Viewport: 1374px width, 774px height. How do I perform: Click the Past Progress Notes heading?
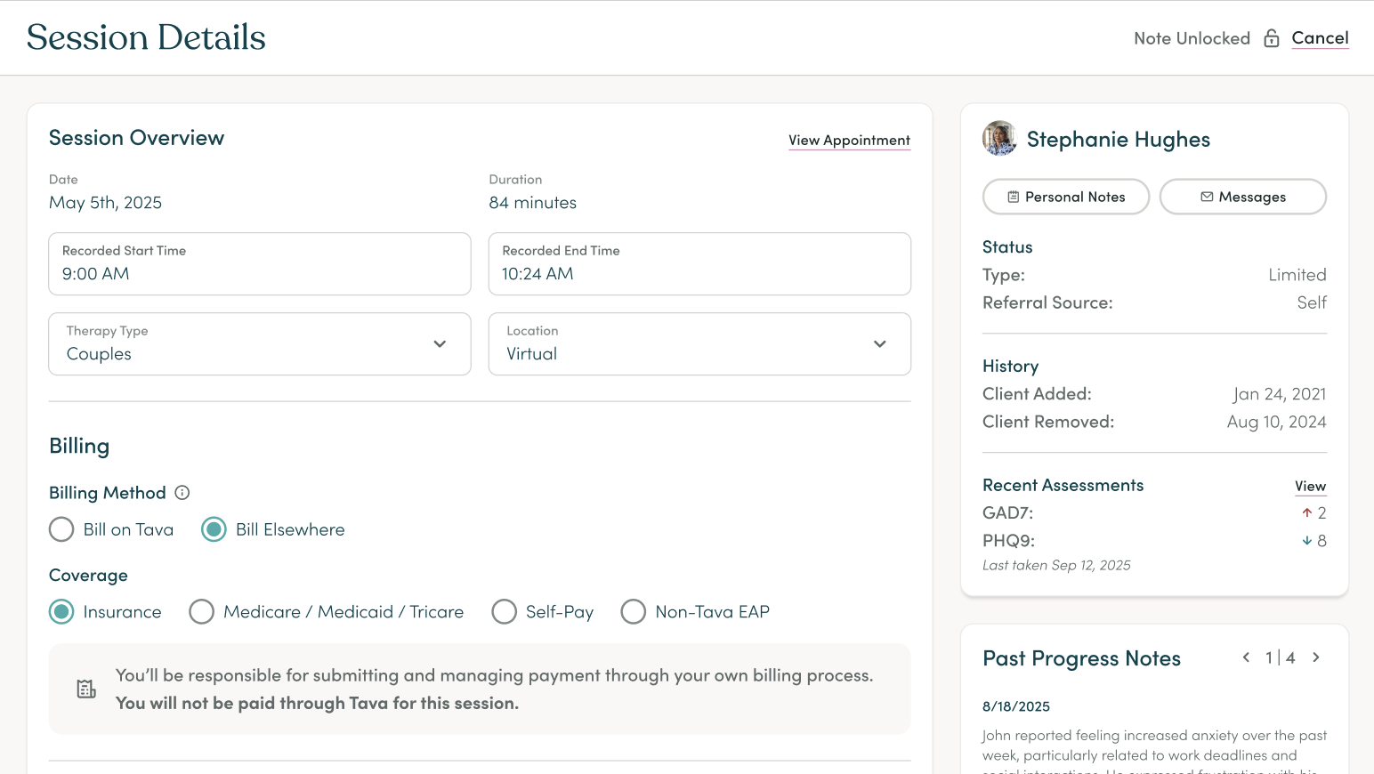point(1081,658)
